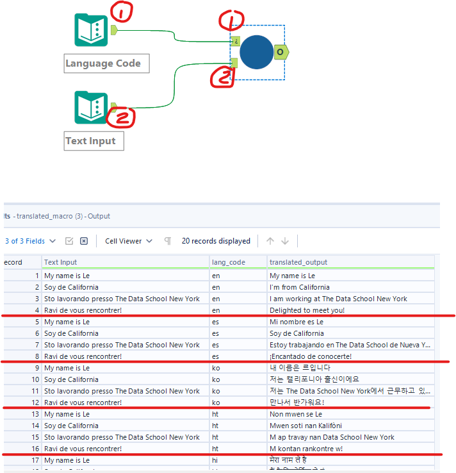Click the macro's lower input anchor
The height and width of the screenshot is (473, 456).
point(234,63)
